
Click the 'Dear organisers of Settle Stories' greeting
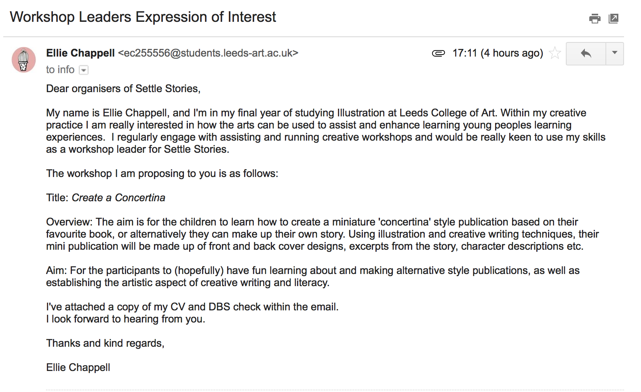pyautogui.click(x=123, y=89)
